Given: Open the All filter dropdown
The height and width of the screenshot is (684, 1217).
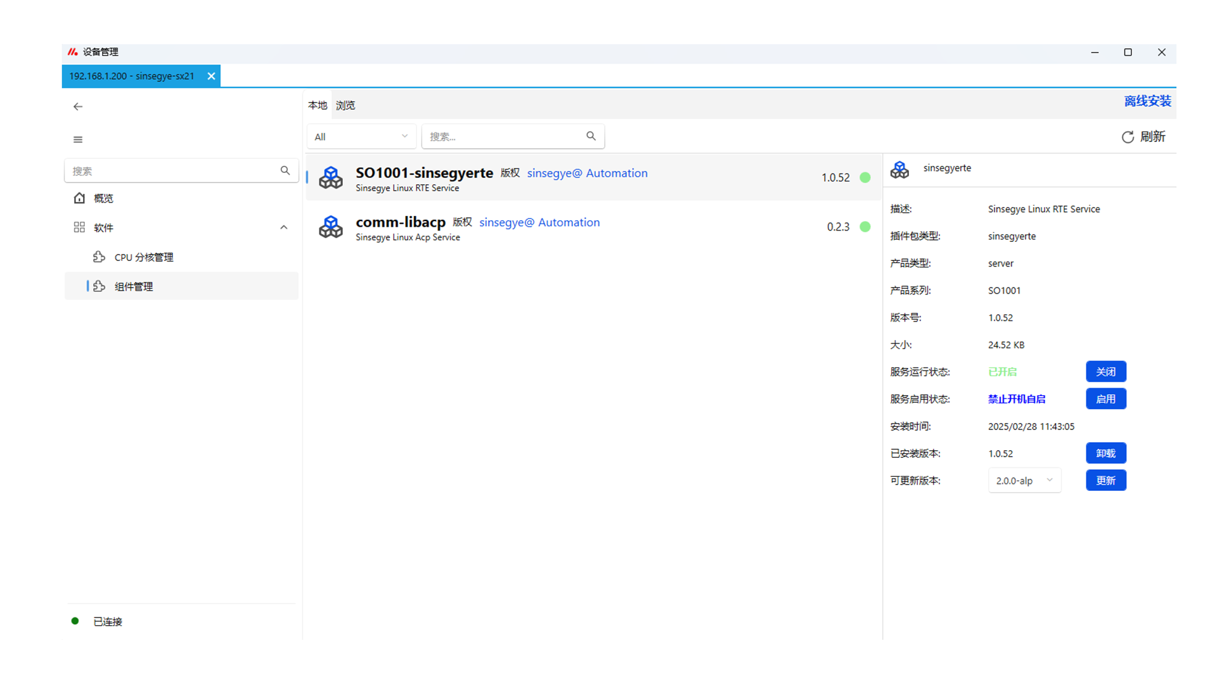Looking at the screenshot, I should (361, 137).
